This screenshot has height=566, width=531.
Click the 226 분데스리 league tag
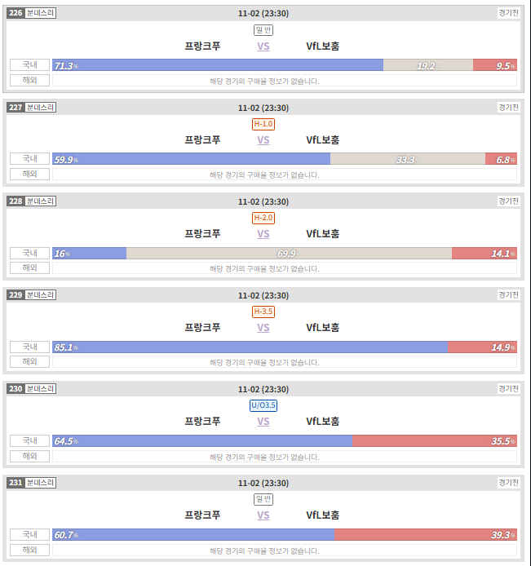(x=32, y=13)
